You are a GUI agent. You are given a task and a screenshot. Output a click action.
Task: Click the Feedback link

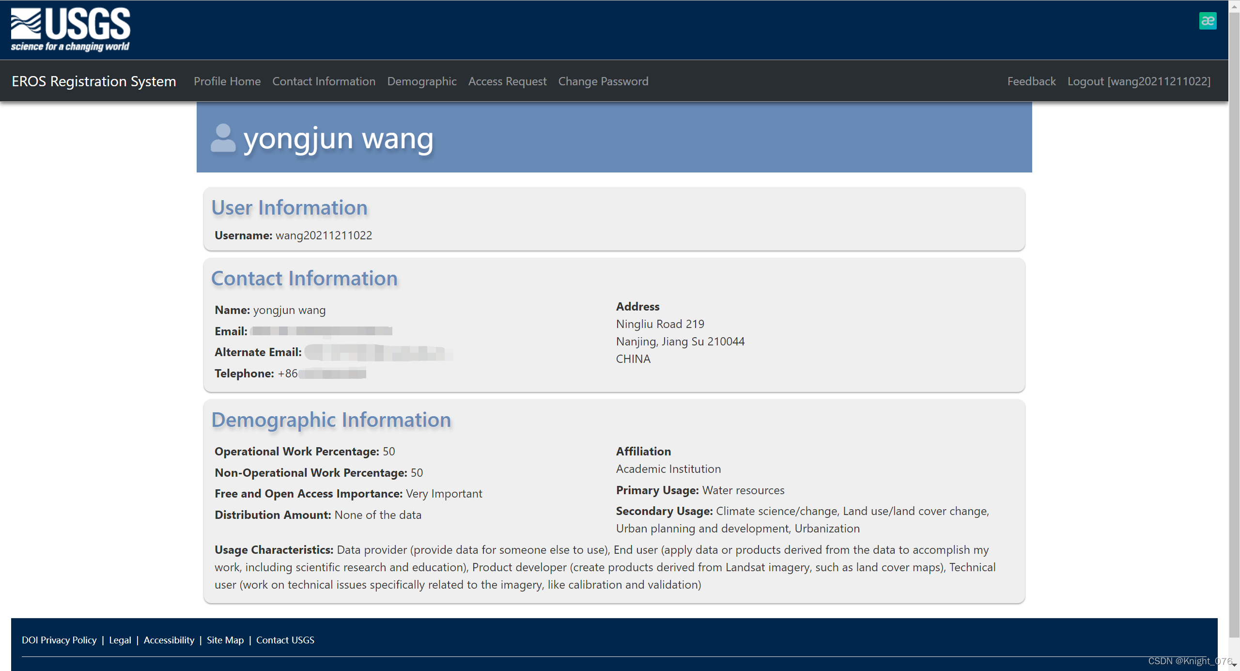(1031, 81)
